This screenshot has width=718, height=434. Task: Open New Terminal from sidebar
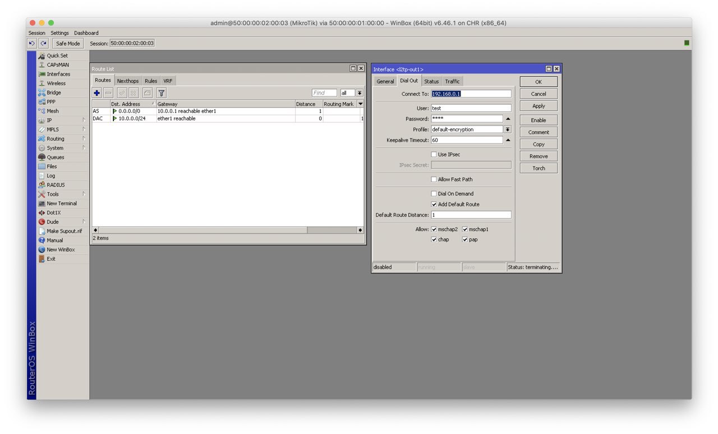click(62, 204)
